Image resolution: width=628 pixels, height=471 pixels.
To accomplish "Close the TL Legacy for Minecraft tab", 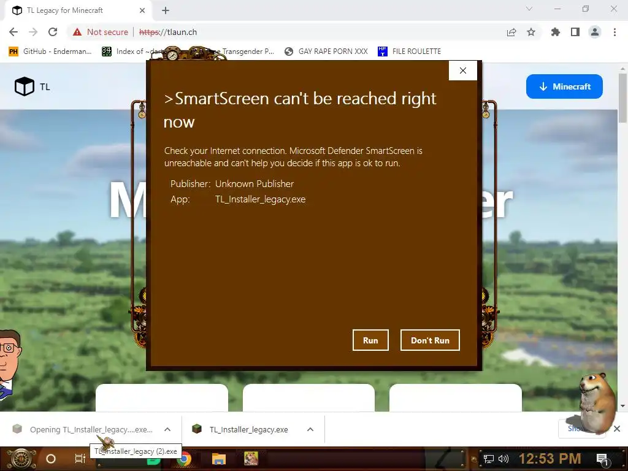I will [142, 10].
